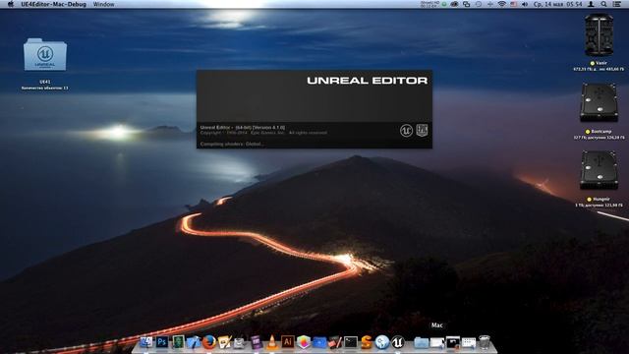Open Spotlight search magnifier
The width and height of the screenshot is (629, 354).
coord(603,4)
